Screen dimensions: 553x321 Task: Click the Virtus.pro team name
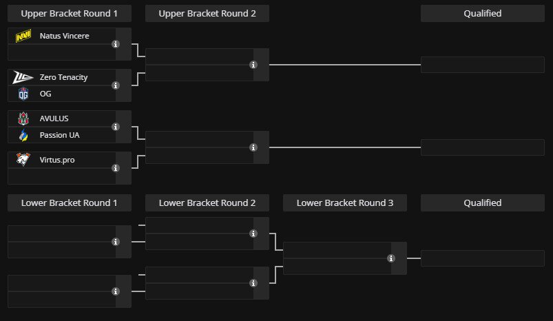point(57,160)
